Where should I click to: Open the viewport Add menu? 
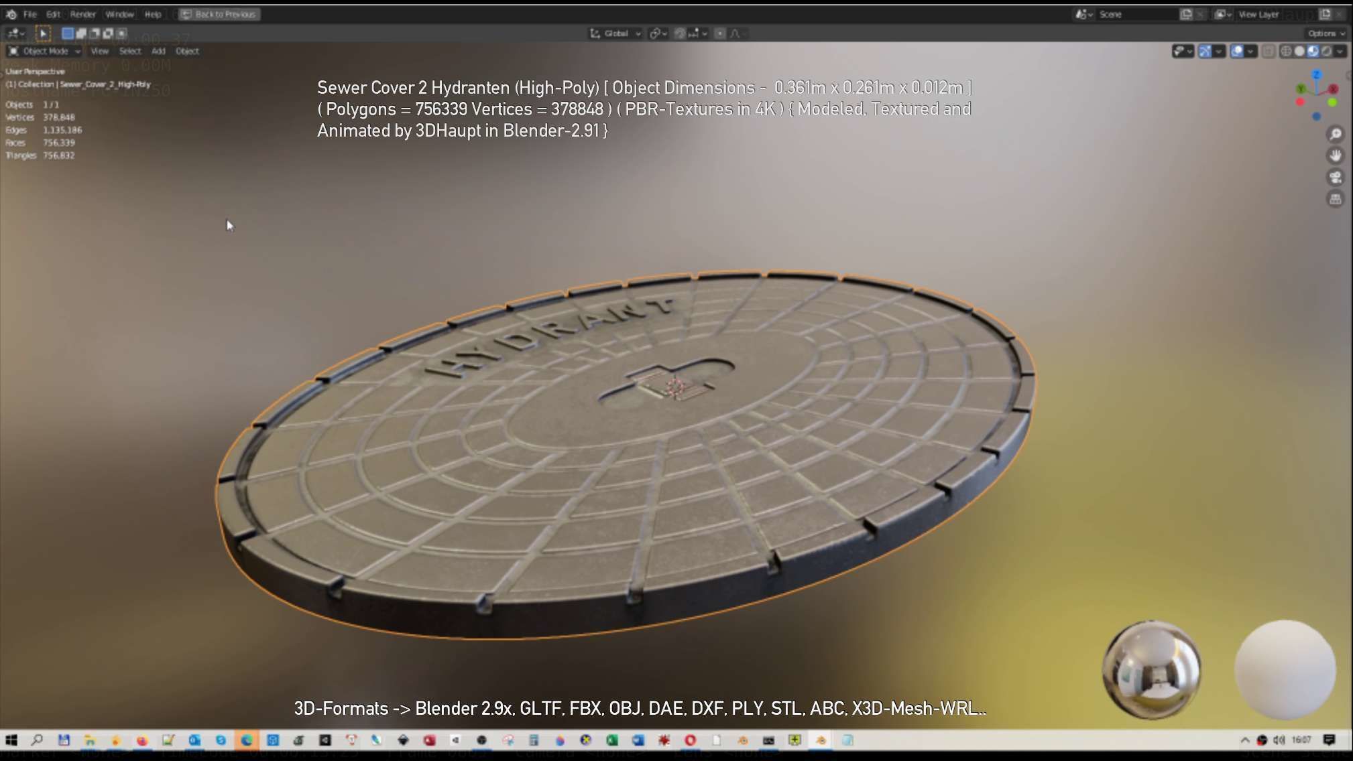pyautogui.click(x=158, y=51)
